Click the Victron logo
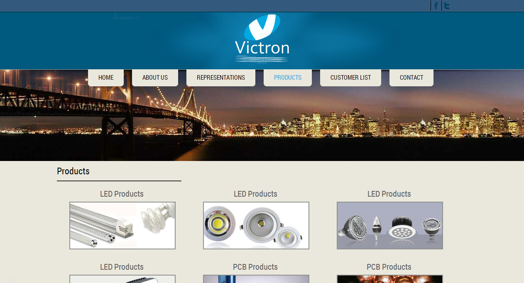 click(262, 38)
